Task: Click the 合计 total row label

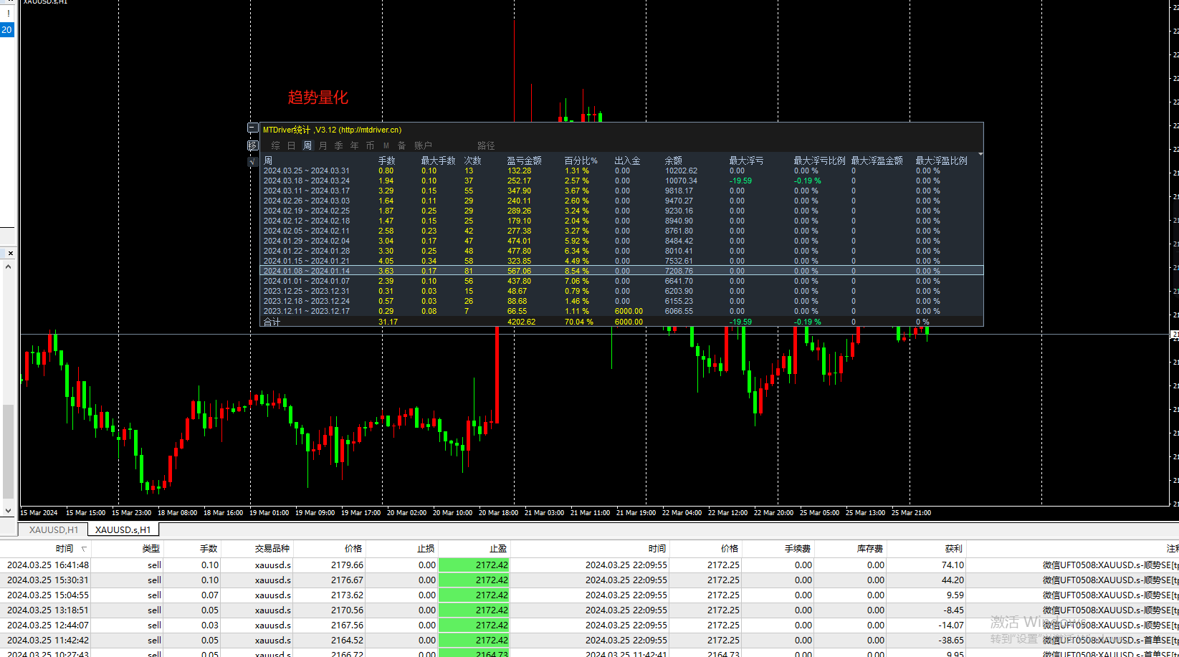Action: pyautogui.click(x=272, y=322)
